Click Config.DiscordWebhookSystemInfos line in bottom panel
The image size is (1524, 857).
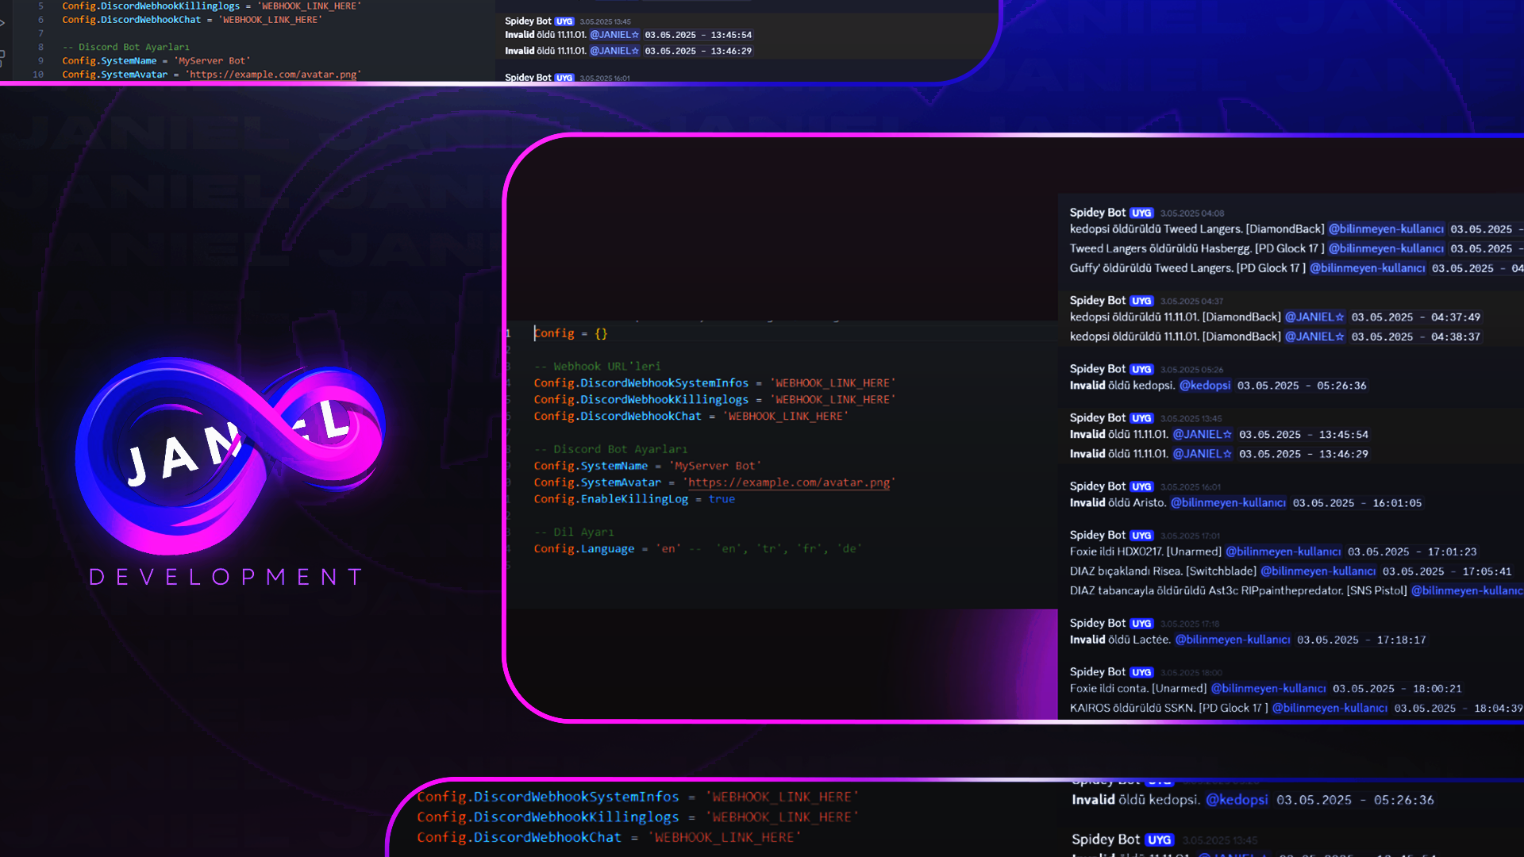point(637,797)
